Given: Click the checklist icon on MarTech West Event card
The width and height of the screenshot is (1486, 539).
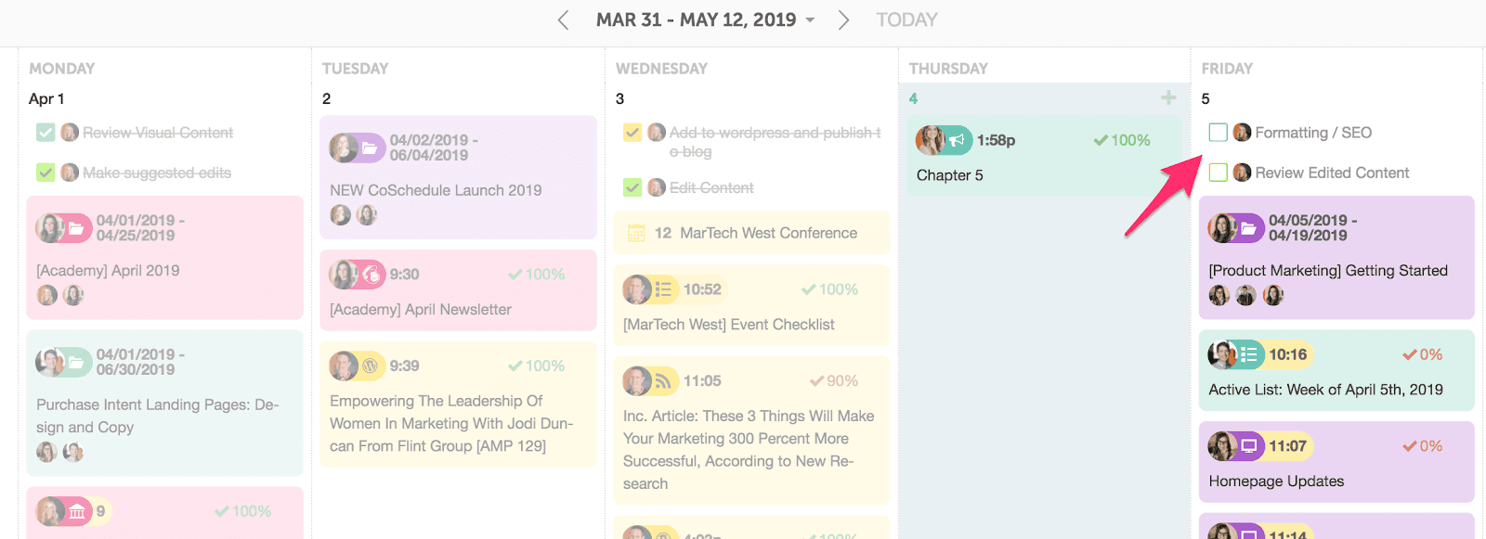Looking at the screenshot, I should (663, 289).
